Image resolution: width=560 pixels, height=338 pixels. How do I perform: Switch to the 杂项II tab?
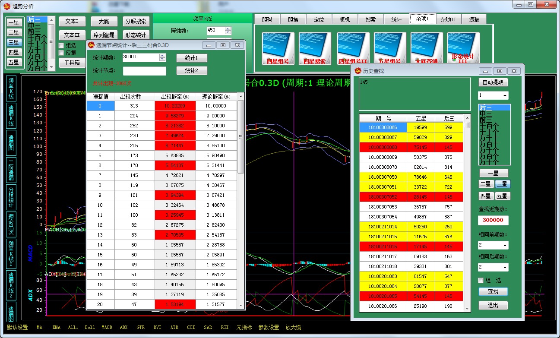[x=448, y=19]
